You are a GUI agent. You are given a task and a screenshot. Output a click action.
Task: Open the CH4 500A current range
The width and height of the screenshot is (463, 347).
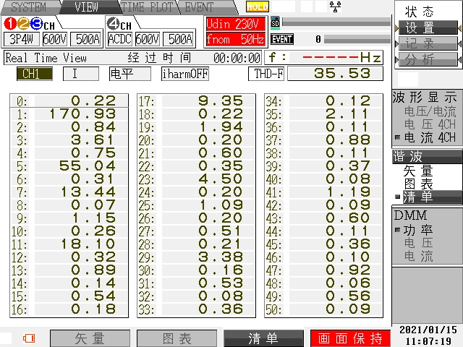point(179,39)
